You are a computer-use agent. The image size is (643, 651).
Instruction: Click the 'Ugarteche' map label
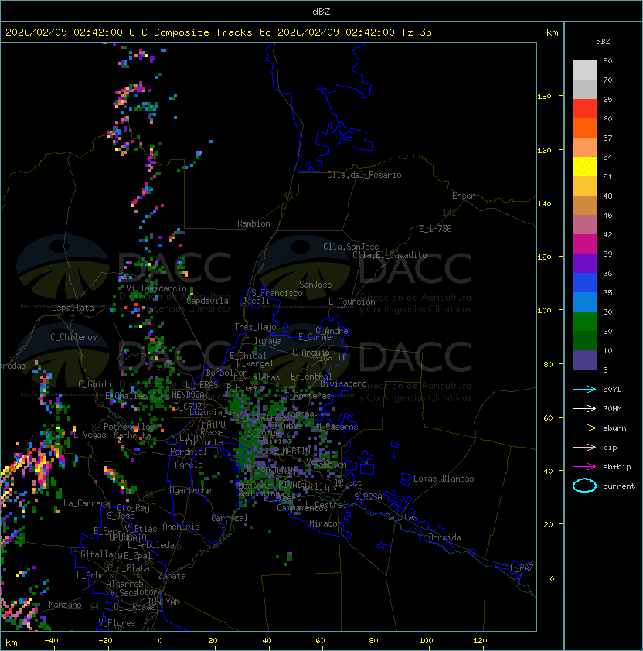(191, 490)
